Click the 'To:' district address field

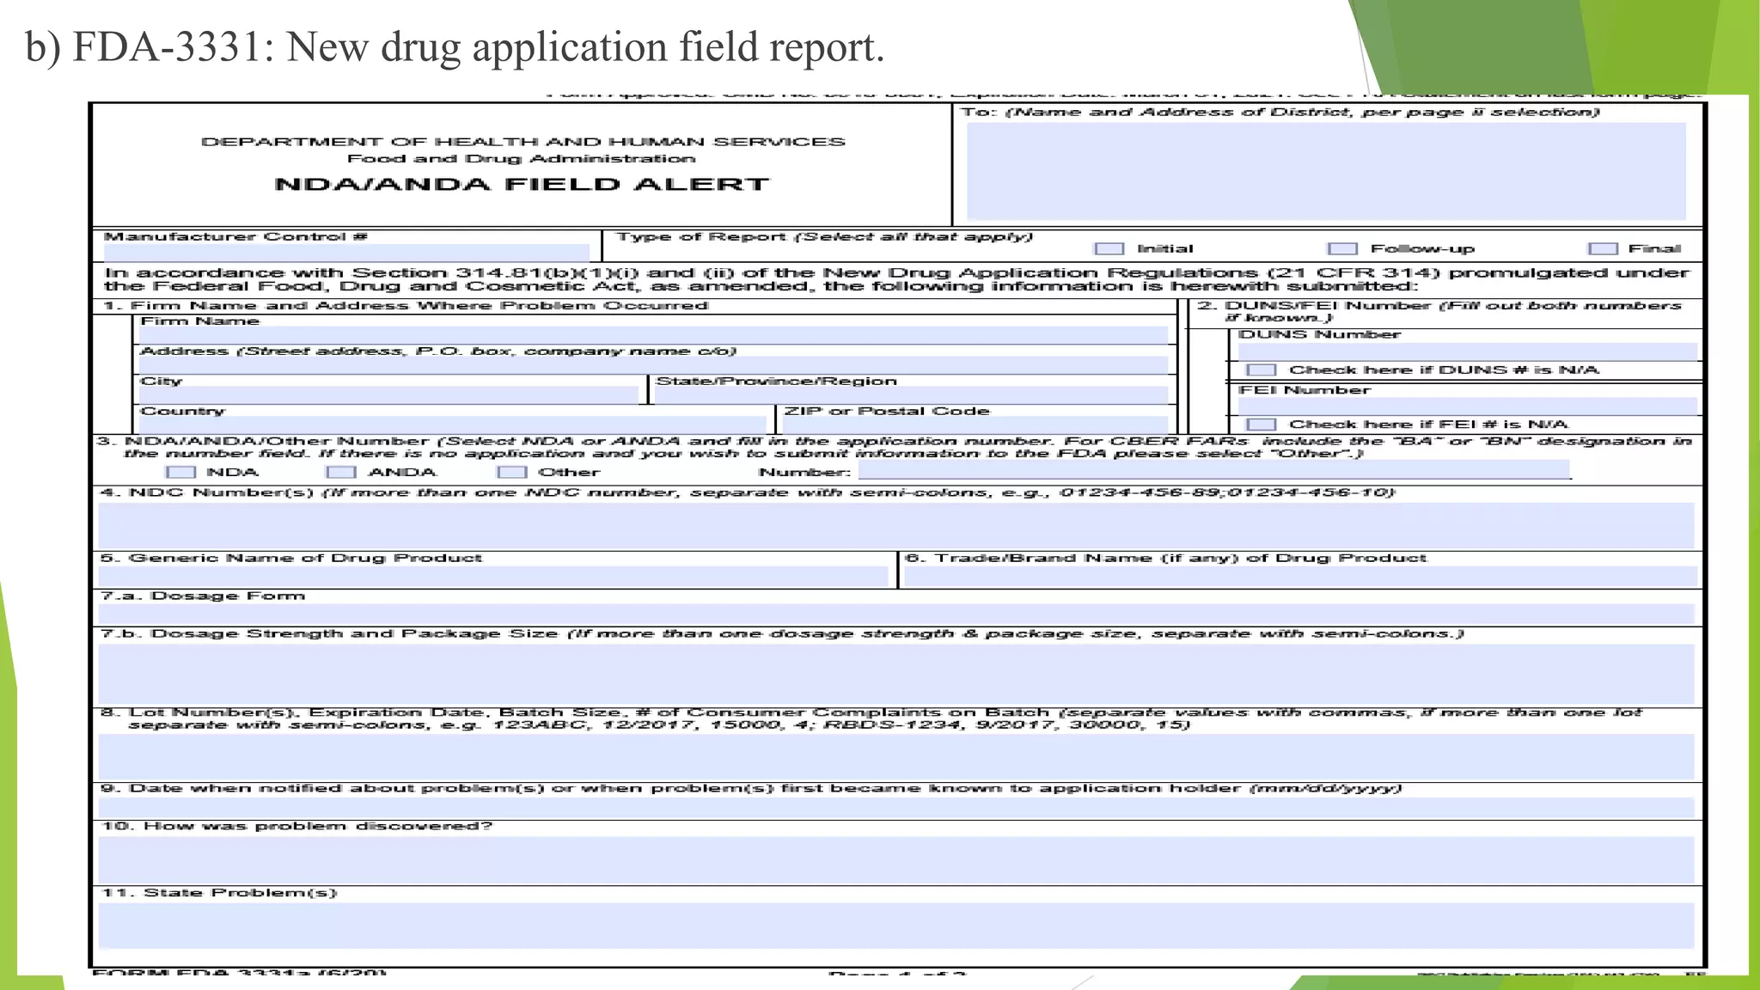click(1325, 172)
